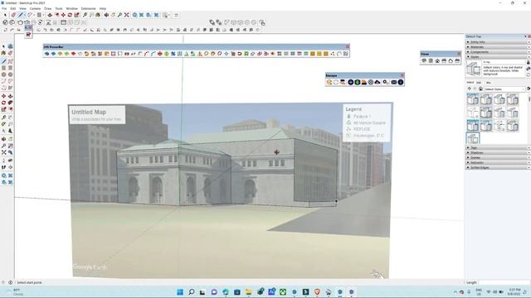Open File Explorer from the taskbar
The height and width of the screenshot is (298, 531).
click(249, 292)
